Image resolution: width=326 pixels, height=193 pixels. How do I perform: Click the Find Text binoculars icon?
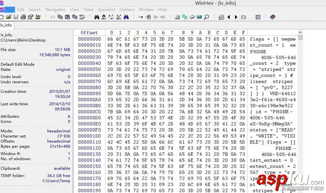97,17
